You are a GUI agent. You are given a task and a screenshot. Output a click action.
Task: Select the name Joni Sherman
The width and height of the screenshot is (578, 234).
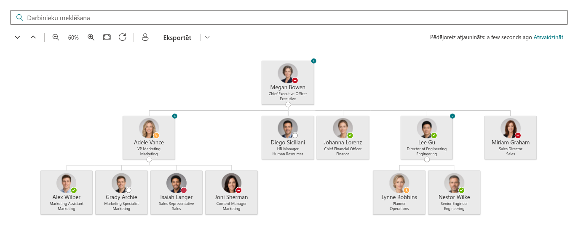tap(232, 197)
